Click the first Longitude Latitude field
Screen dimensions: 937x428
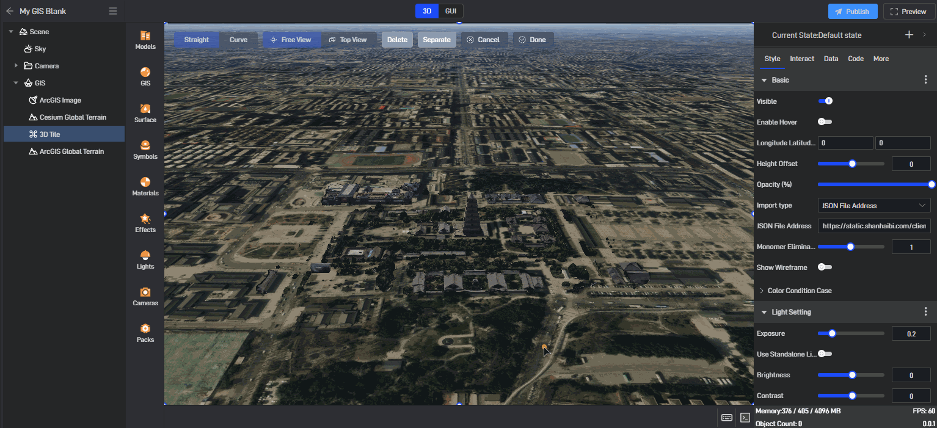point(845,143)
